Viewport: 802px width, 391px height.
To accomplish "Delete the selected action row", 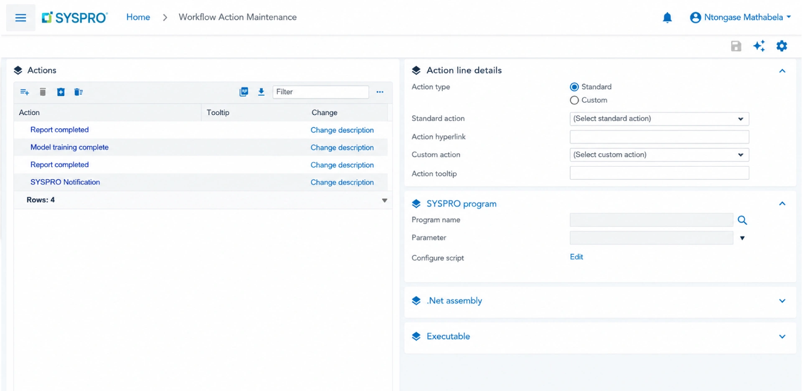I will tap(43, 92).
